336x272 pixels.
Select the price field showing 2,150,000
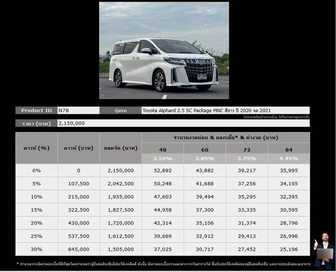click(183, 123)
